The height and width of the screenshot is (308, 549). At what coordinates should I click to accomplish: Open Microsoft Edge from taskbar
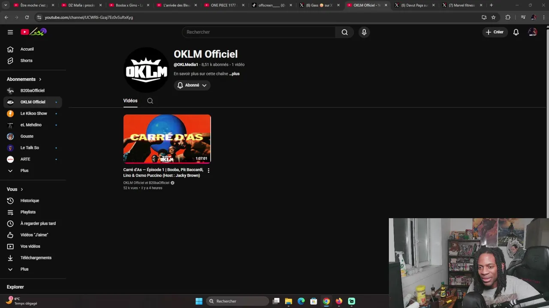click(x=301, y=301)
